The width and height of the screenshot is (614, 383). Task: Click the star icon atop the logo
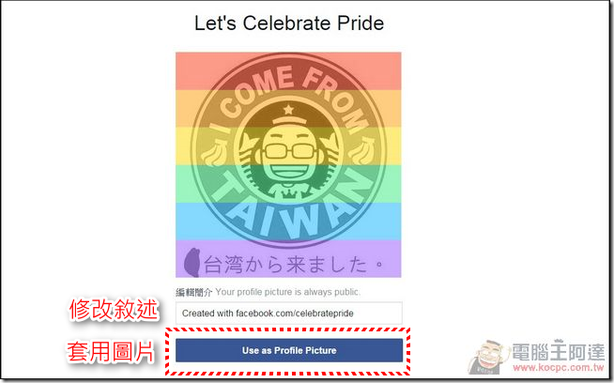pyautogui.click(x=288, y=109)
